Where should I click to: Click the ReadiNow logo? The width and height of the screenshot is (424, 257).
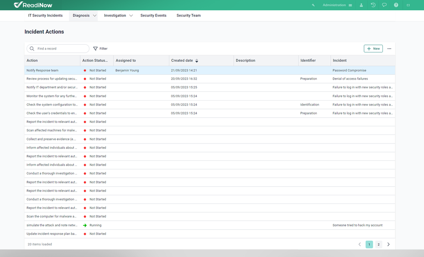[33, 5]
